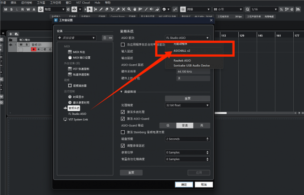Select the Glue tool
The image size is (304, 195).
click(x=118, y=9)
